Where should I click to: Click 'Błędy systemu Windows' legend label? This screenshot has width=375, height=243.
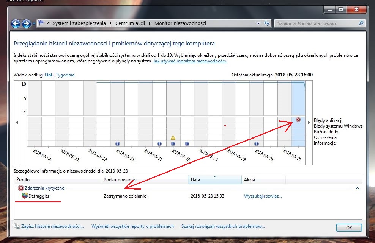[338, 126]
